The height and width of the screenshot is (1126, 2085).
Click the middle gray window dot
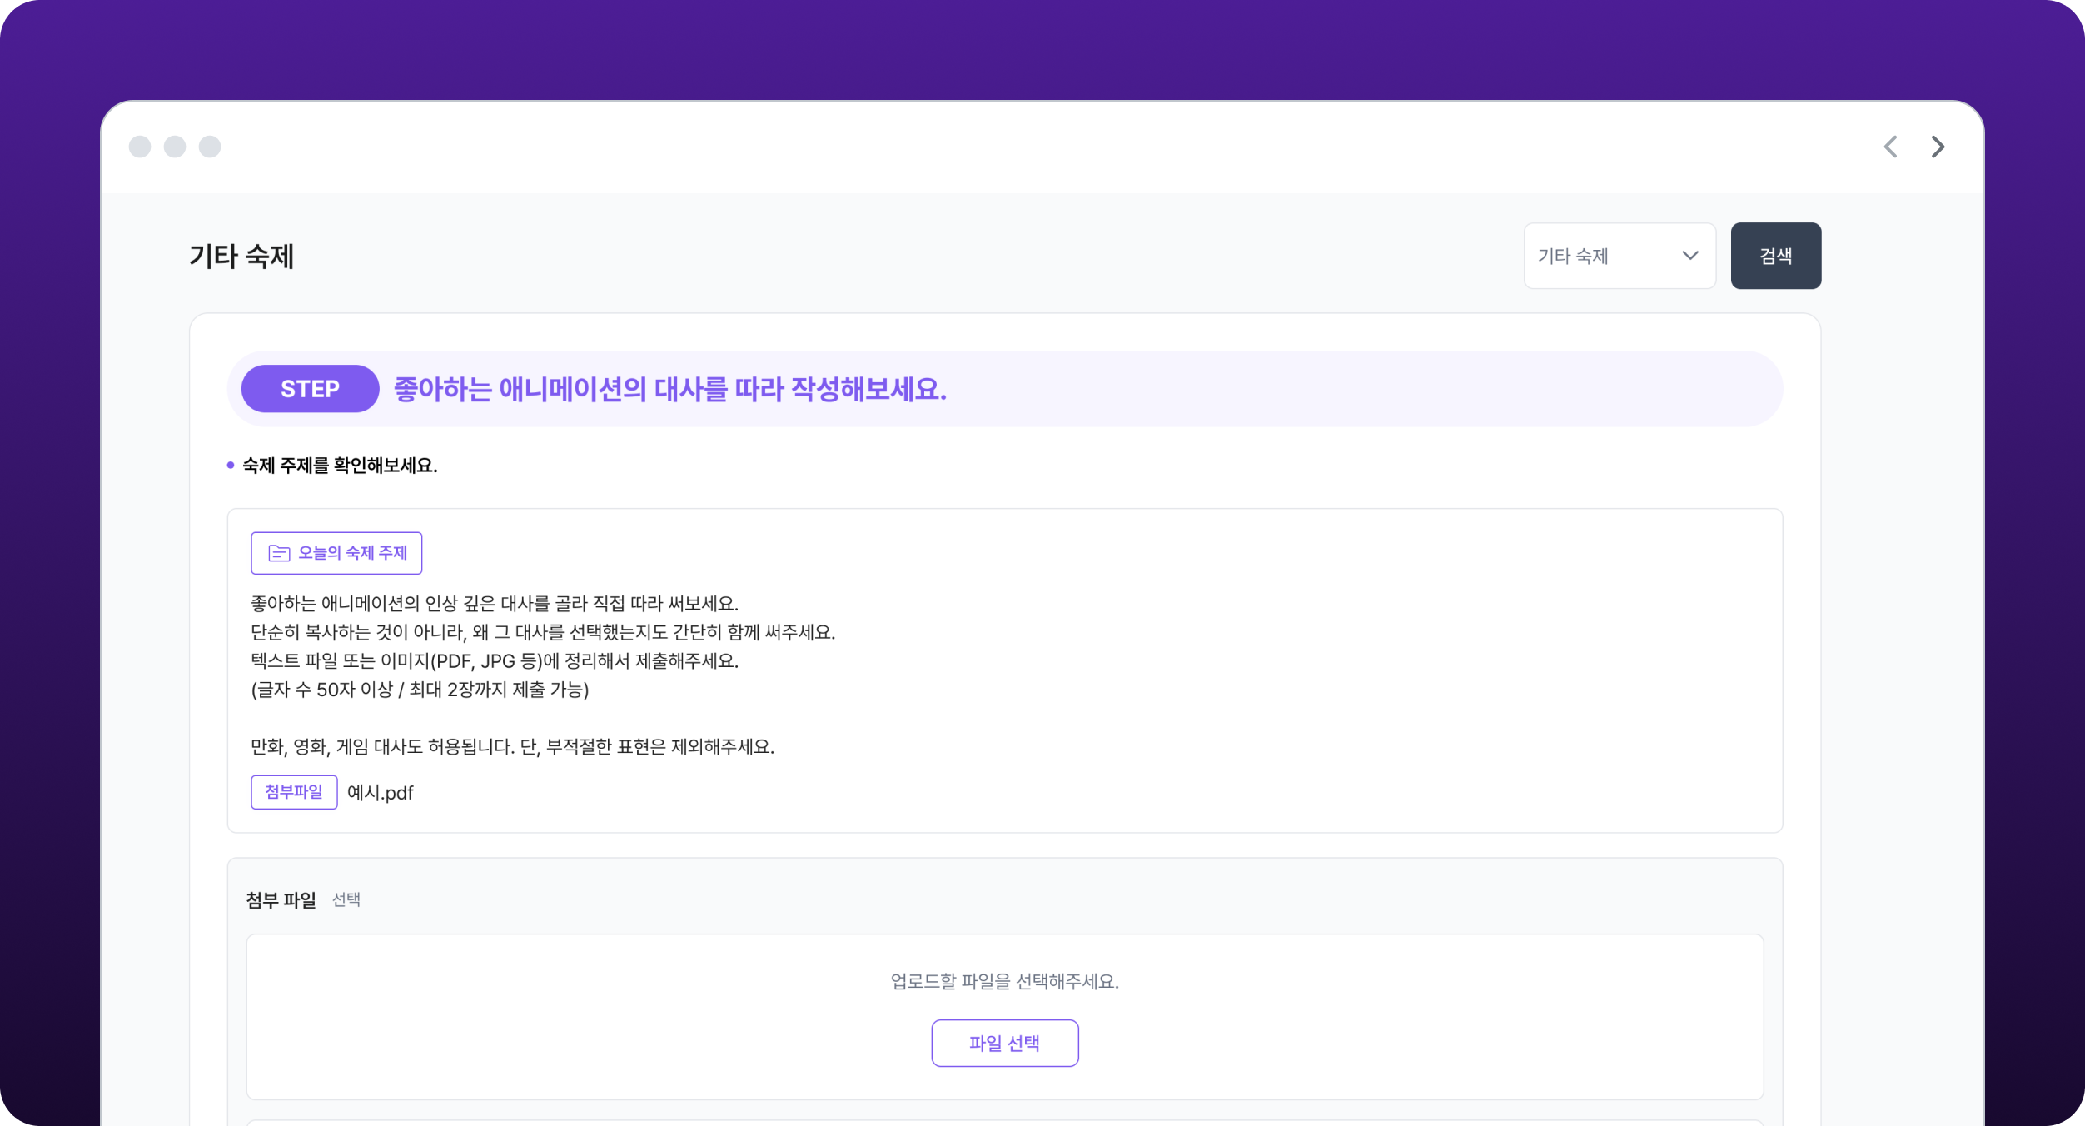click(175, 147)
